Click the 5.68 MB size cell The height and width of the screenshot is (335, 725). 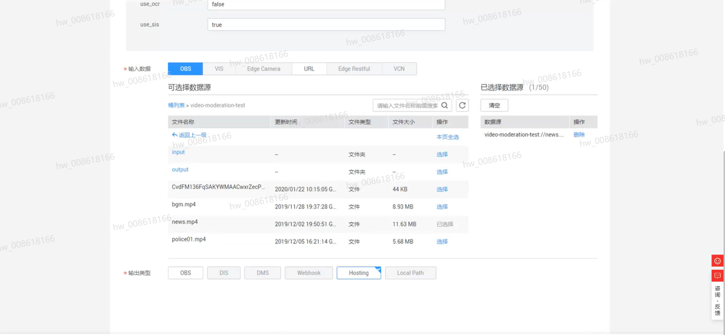coord(403,242)
